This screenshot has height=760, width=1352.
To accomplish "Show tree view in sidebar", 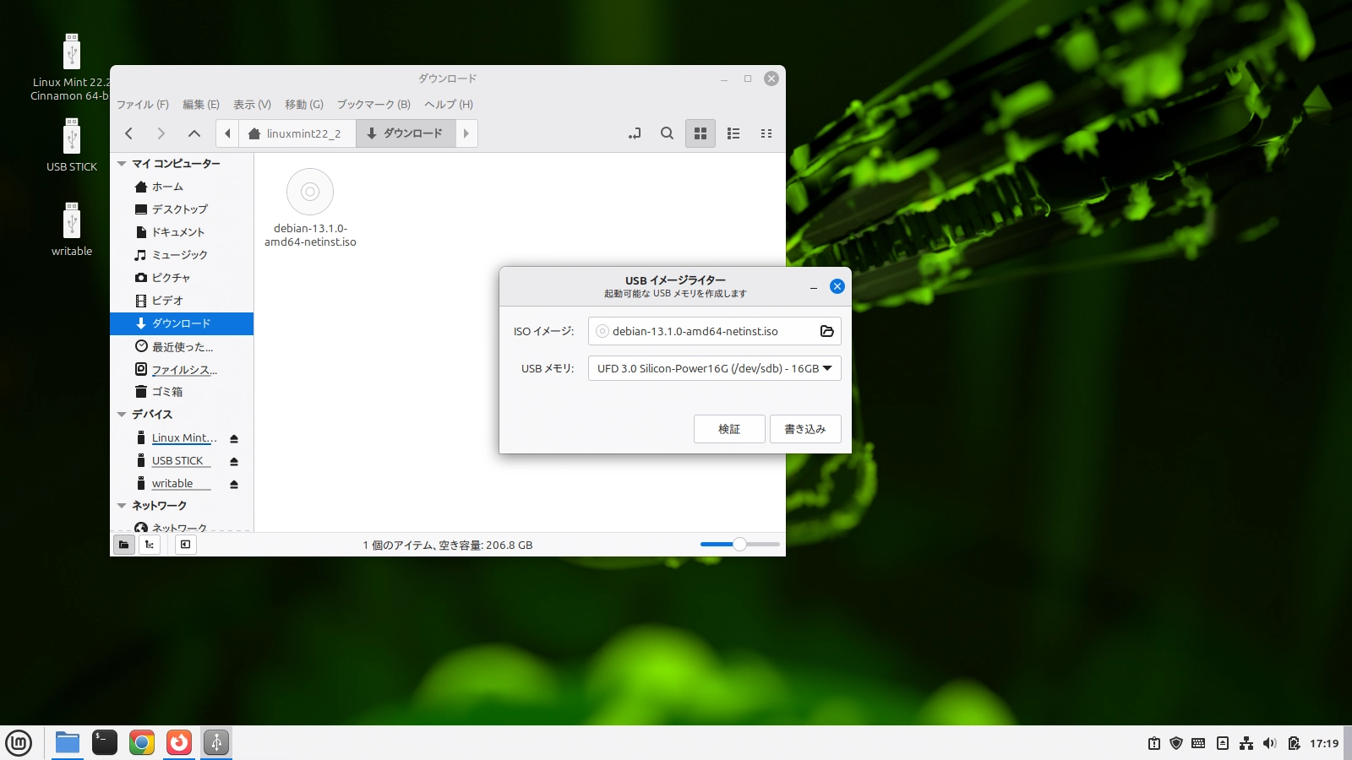I will [150, 545].
